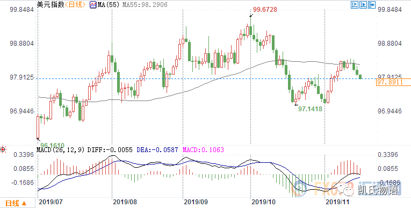
Task: Click the 2019/08 date axis label
Action: [x=125, y=202]
